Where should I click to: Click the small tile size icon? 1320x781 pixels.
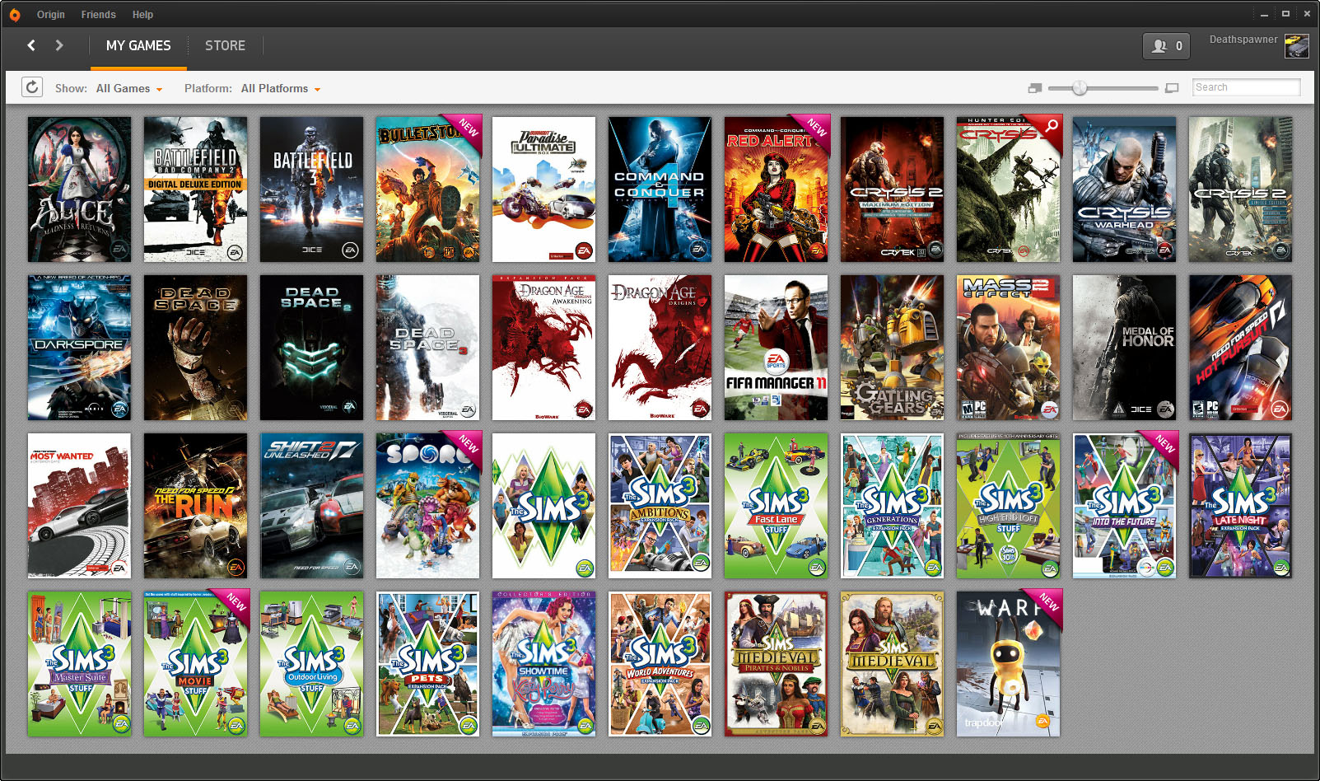pyautogui.click(x=1035, y=88)
